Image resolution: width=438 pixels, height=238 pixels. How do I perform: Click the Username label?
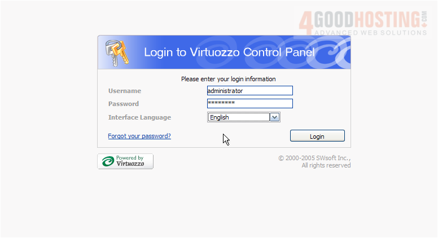coord(125,91)
